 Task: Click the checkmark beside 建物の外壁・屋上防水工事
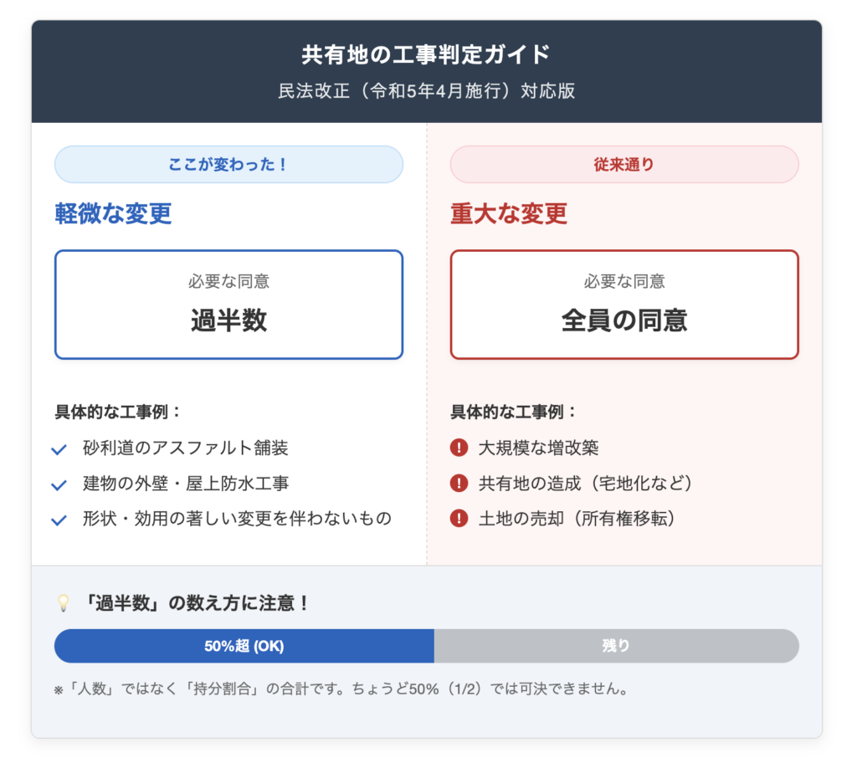(59, 484)
